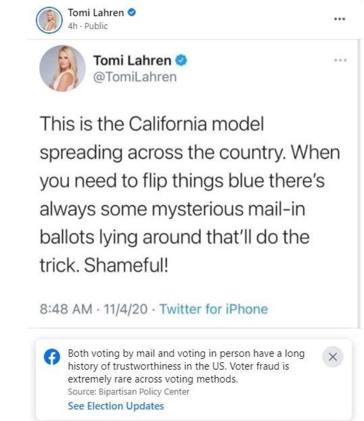Click the large profile picture in the tweet
The width and height of the screenshot is (364, 421).
(x=62, y=68)
